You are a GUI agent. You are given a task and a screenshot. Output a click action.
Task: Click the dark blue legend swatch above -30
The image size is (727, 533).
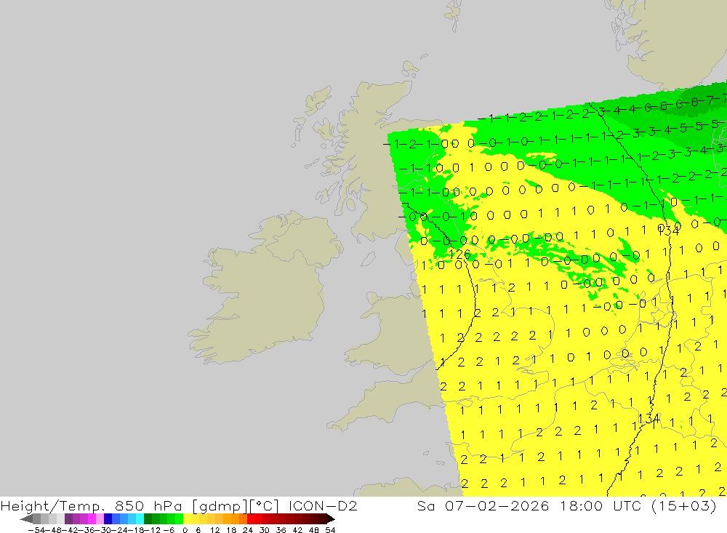coord(108,518)
